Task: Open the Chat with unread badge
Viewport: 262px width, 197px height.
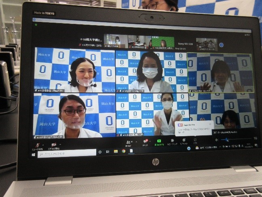Action: [x=145, y=141]
